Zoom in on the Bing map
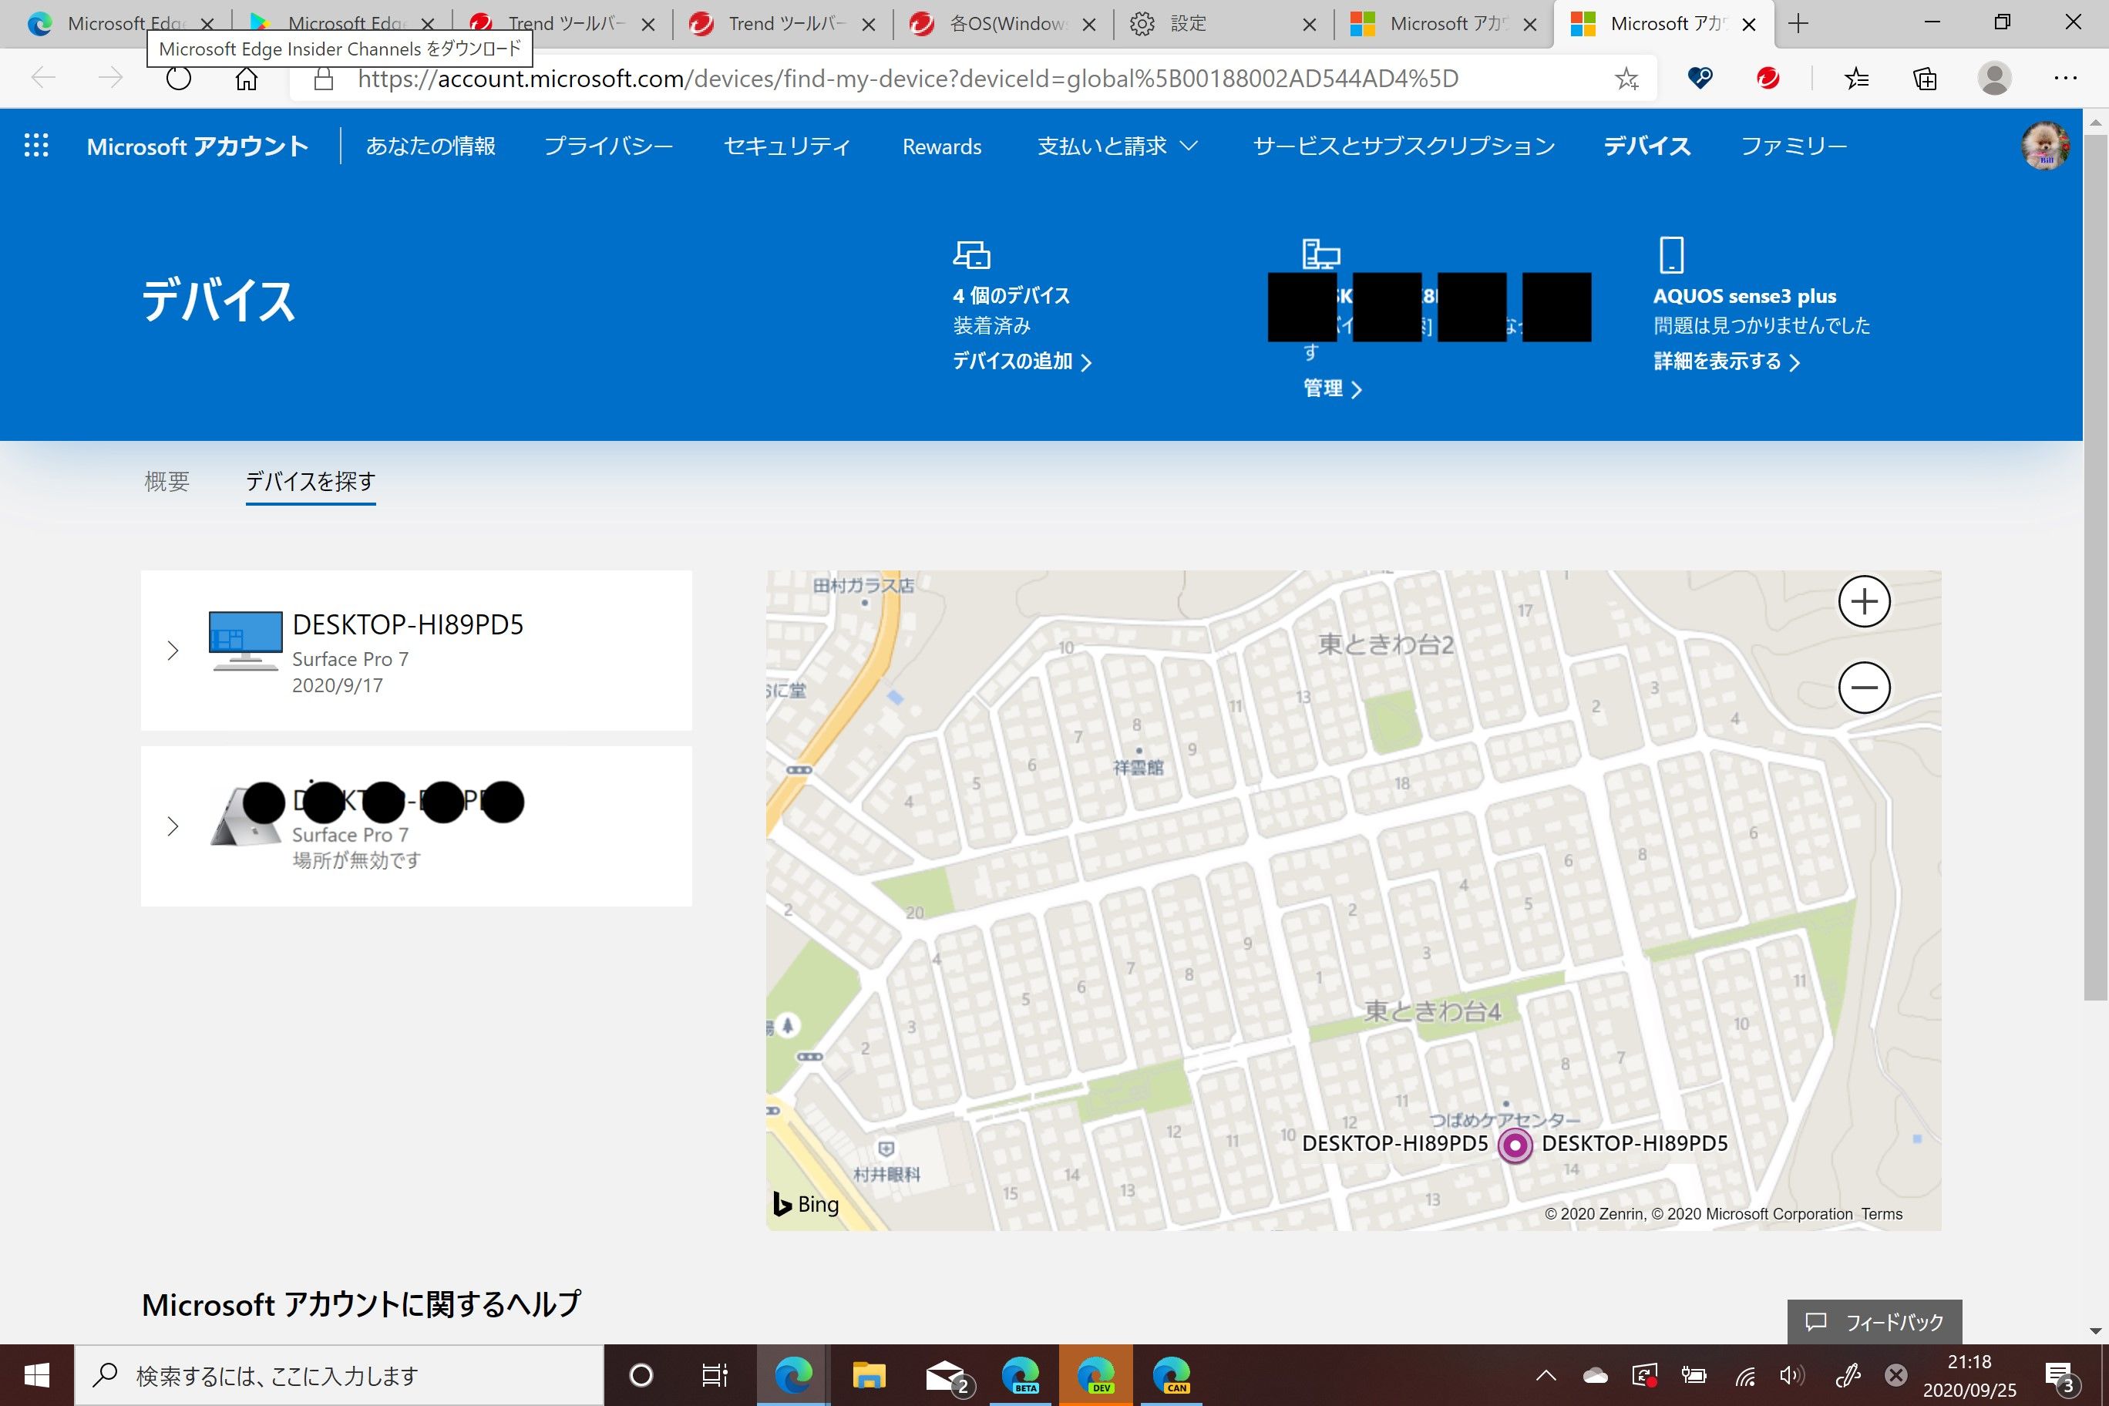This screenshot has height=1406, width=2109. pos(1864,600)
